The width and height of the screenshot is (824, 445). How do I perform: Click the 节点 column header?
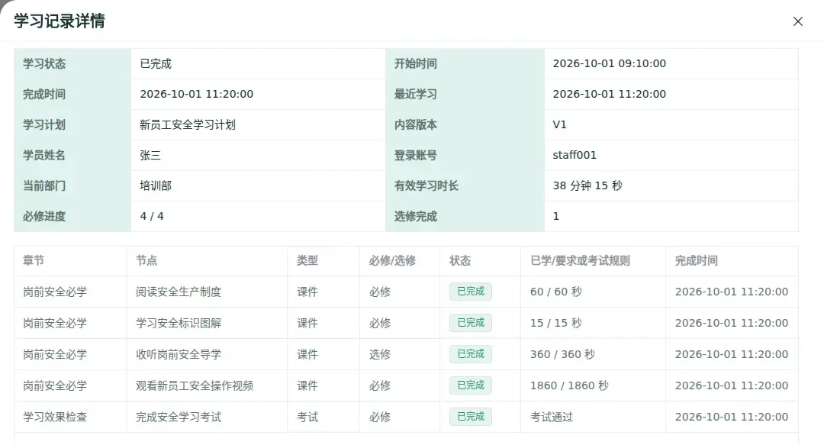coord(146,260)
